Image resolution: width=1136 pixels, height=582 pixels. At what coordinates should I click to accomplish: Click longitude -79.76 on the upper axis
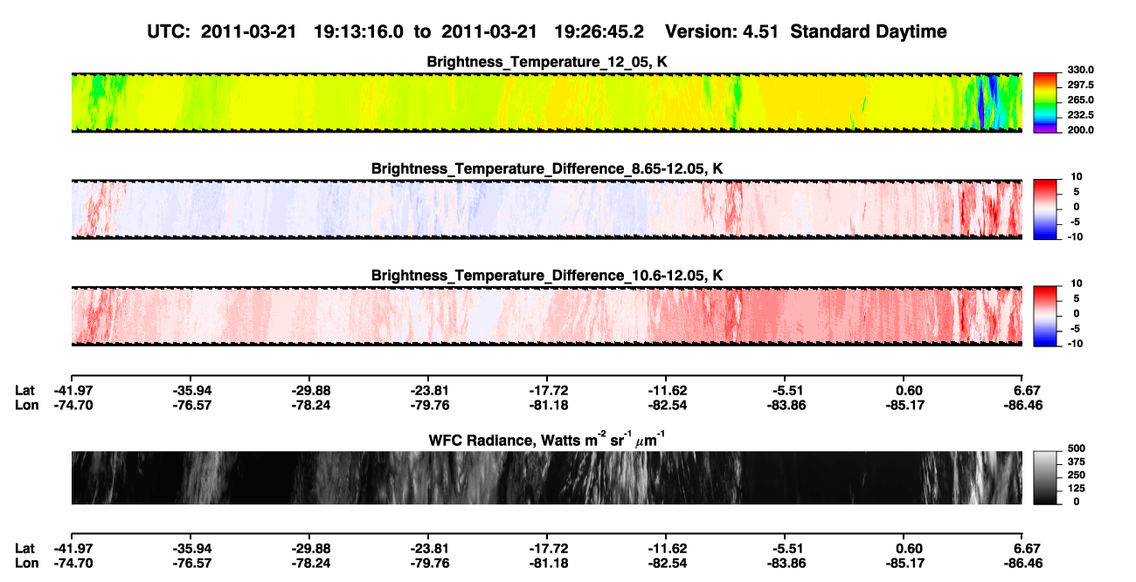coord(428,405)
